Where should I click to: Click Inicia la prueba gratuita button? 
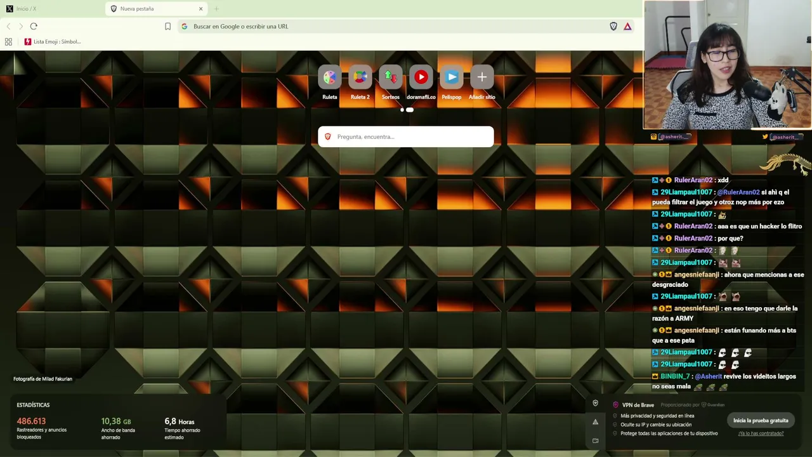click(761, 420)
